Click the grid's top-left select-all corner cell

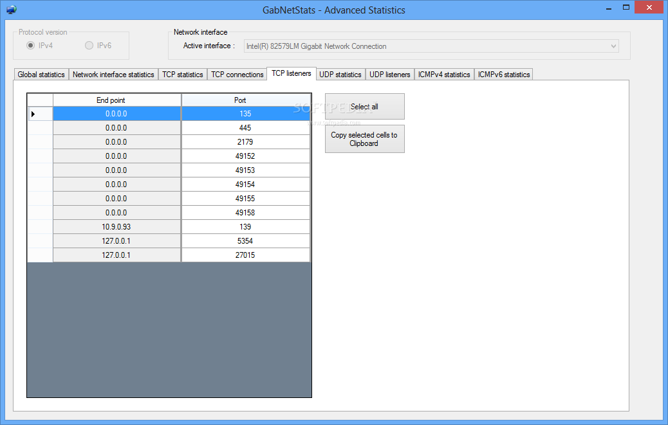click(41, 100)
